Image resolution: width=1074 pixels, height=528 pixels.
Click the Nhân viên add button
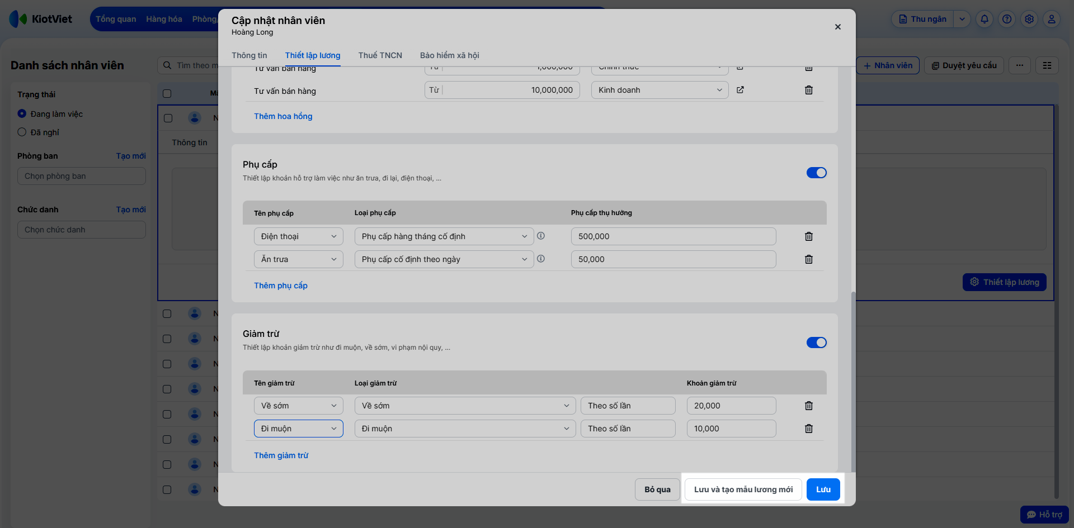(x=888, y=65)
